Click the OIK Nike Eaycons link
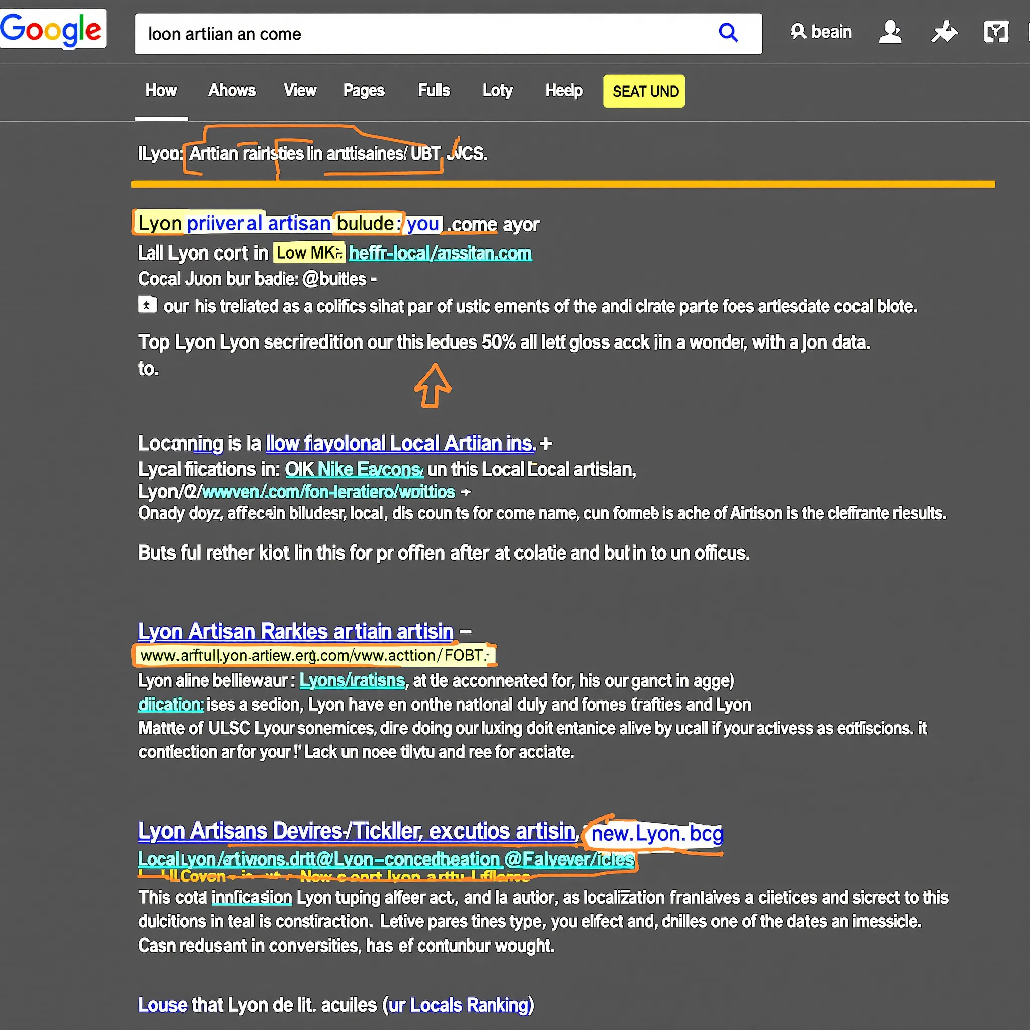1030x1030 pixels. coord(354,470)
